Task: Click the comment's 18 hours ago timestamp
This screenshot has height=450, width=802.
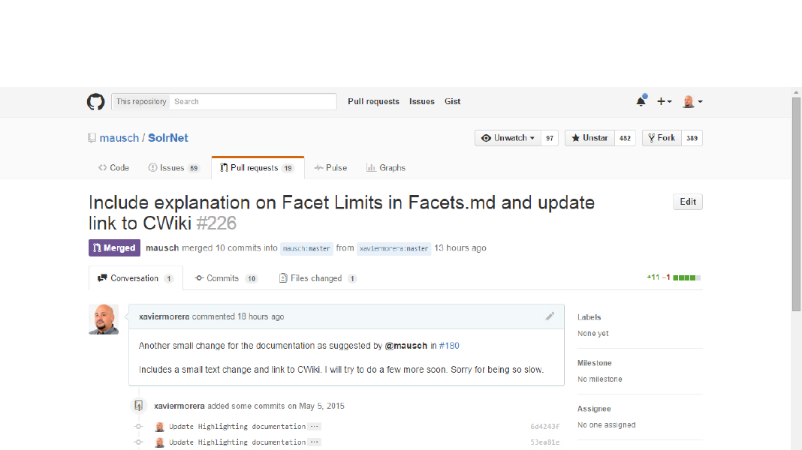Action: [261, 316]
